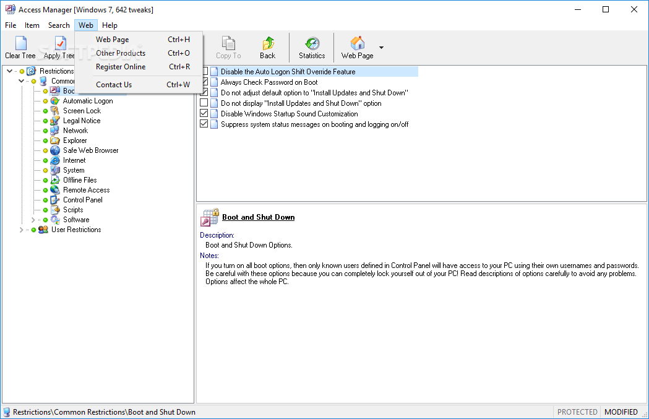Click the 'Legal Notice' tree label
649x419 pixels.
click(82, 121)
